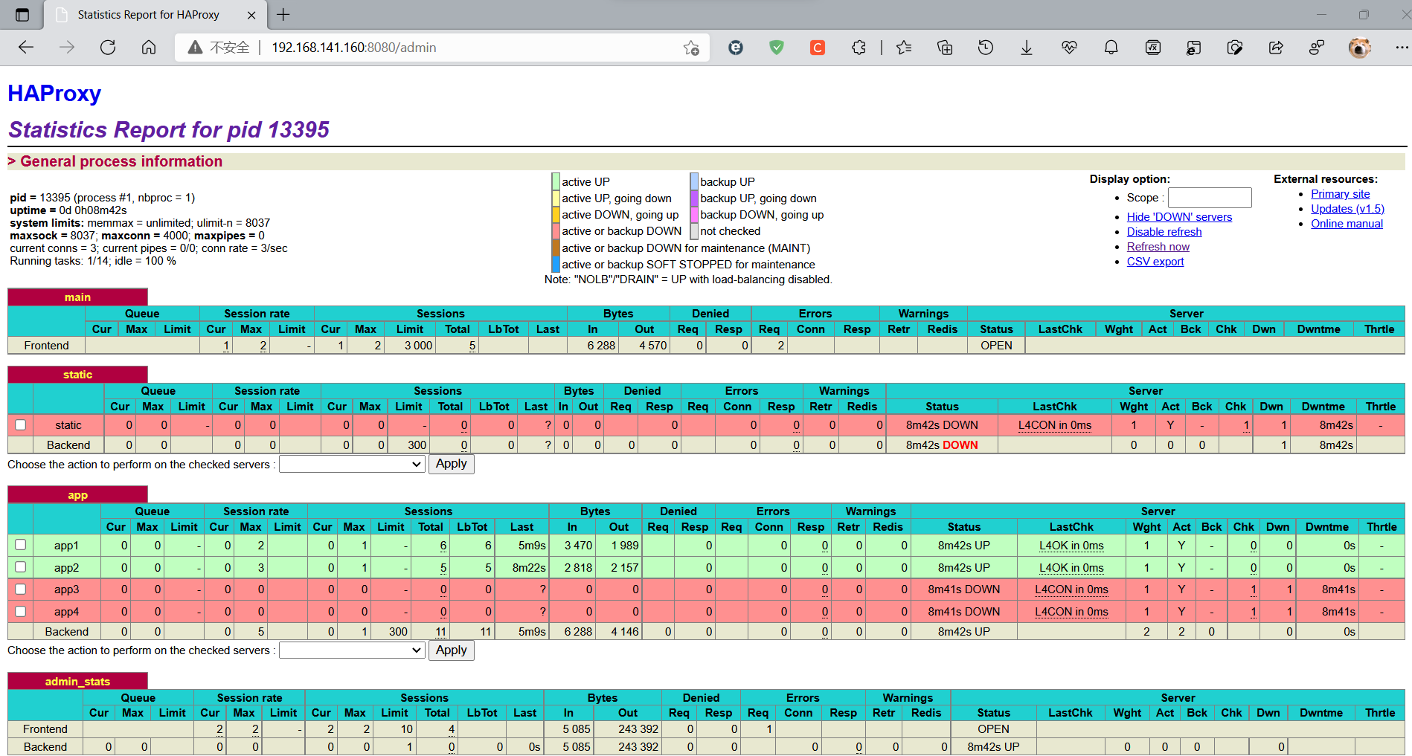Open the orange C extension icon
The height and width of the screenshot is (756, 1412).
tap(818, 48)
